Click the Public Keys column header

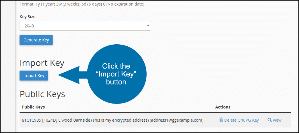33,107
